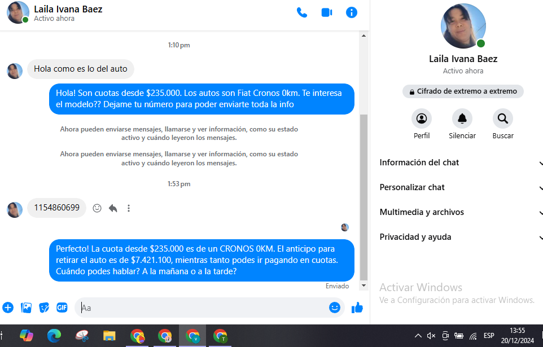This screenshot has height=347, width=543.
Task: Attach a photo or file icon
Action: point(26,308)
